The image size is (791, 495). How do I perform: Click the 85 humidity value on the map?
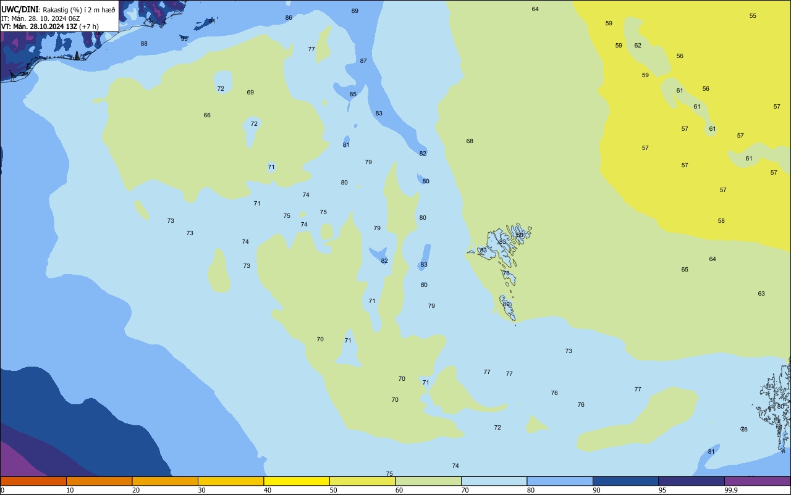(353, 94)
